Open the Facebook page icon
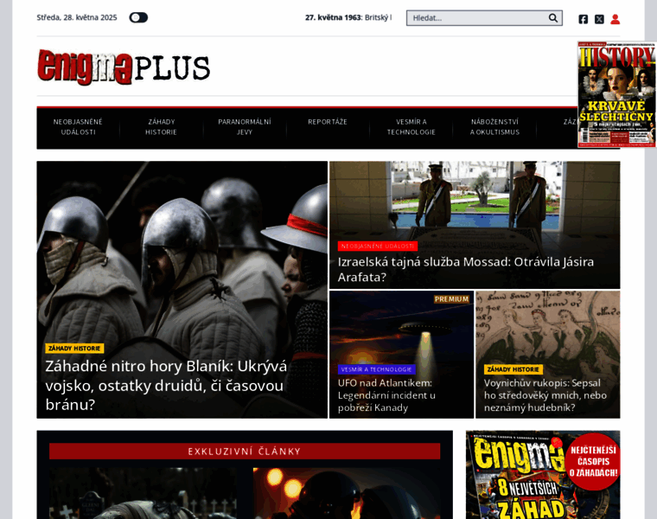The image size is (657, 519). [583, 19]
